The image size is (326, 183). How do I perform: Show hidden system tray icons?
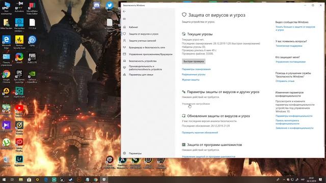284,179
